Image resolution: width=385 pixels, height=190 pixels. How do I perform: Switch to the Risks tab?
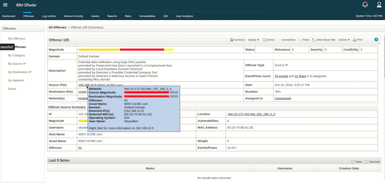(128, 16)
